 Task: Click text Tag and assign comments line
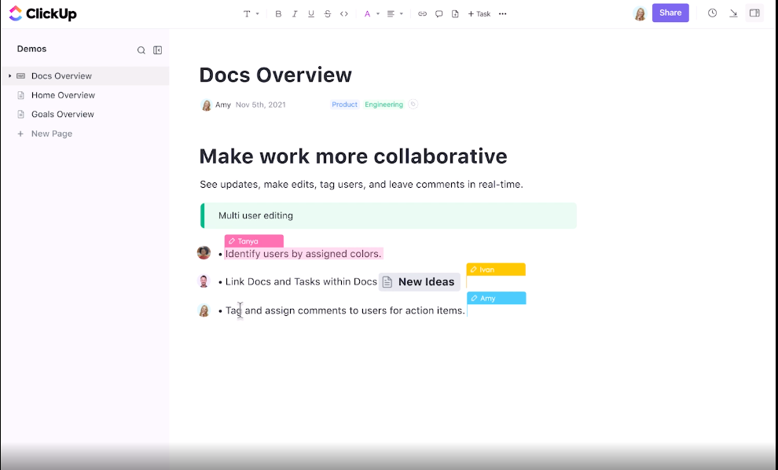tap(345, 310)
